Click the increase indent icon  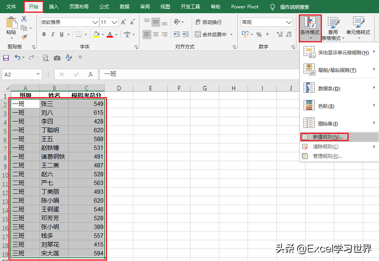pyautogui.click(x=186, y=34)
